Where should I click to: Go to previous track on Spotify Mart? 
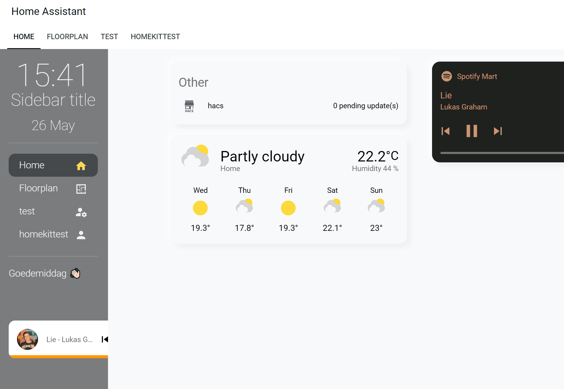click(x=446, y=131)
